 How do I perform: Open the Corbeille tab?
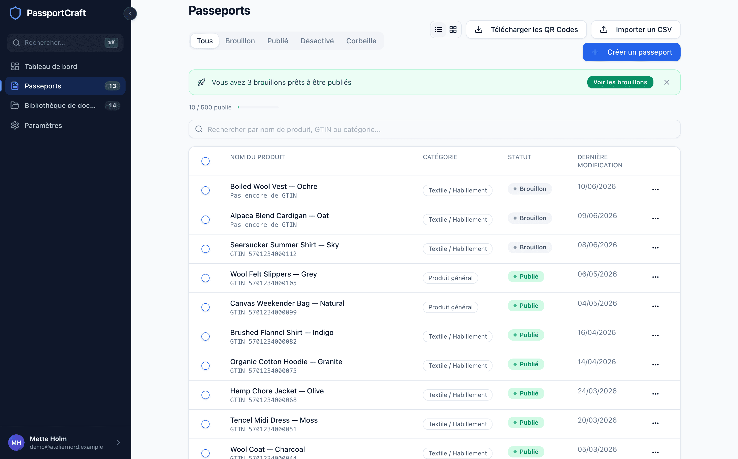point(361,41)
